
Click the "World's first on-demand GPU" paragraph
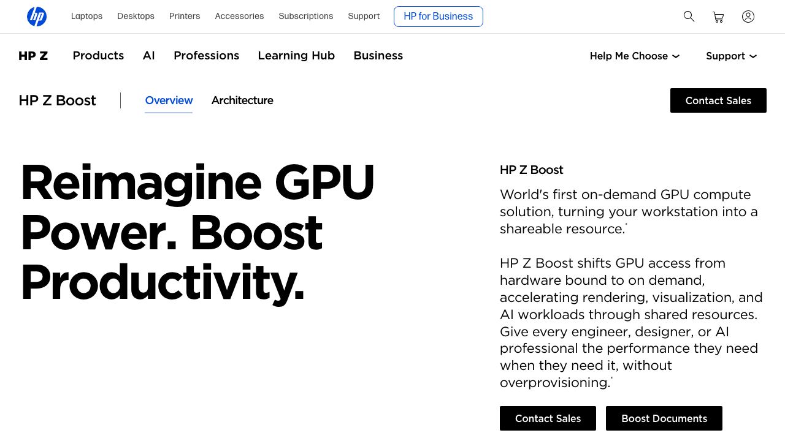pos(629,211)
